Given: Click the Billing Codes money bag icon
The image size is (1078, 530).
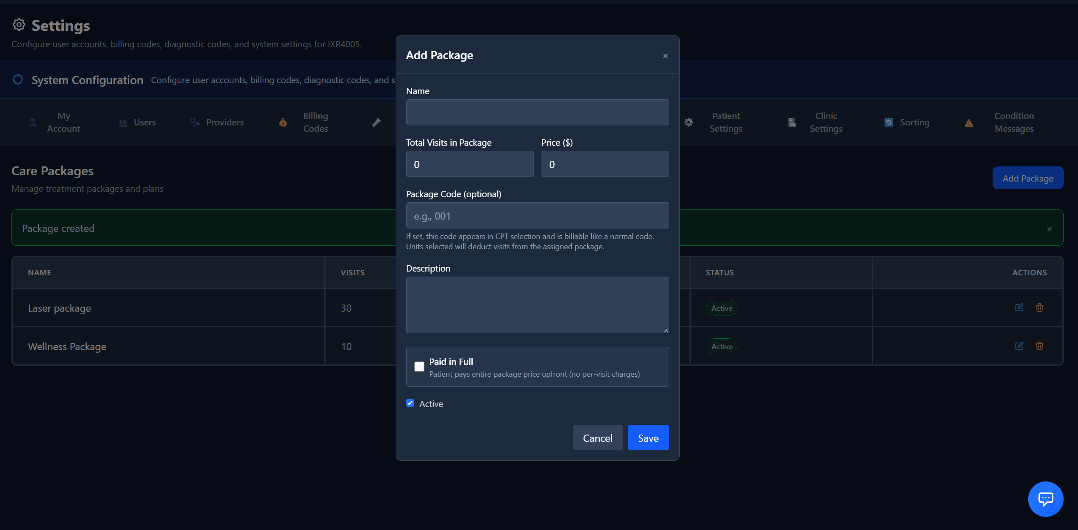Looking at the screenshot, I should coord(282,122).
